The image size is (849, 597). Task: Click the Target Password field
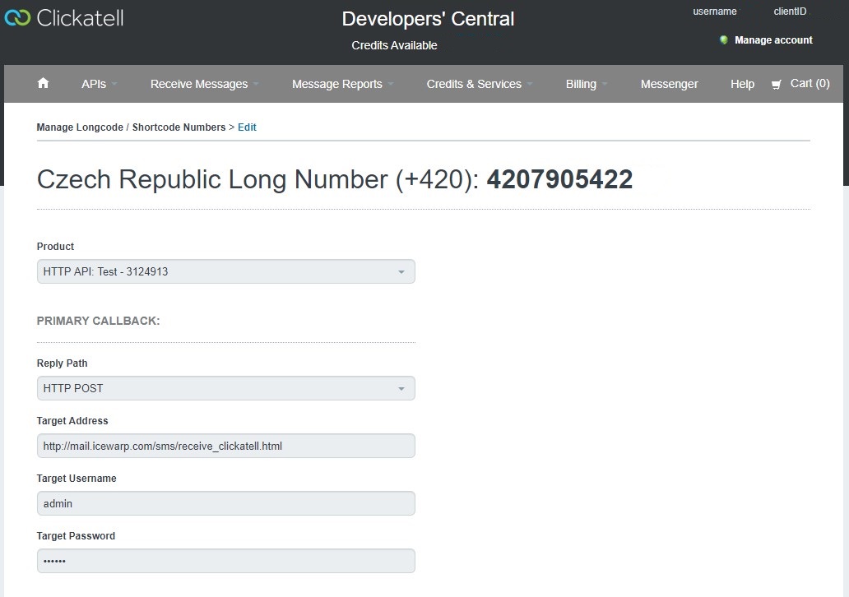[225, 561]
